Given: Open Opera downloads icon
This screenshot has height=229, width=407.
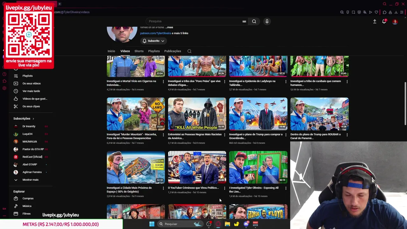Looking at the screenshot, I should (396, 12).
